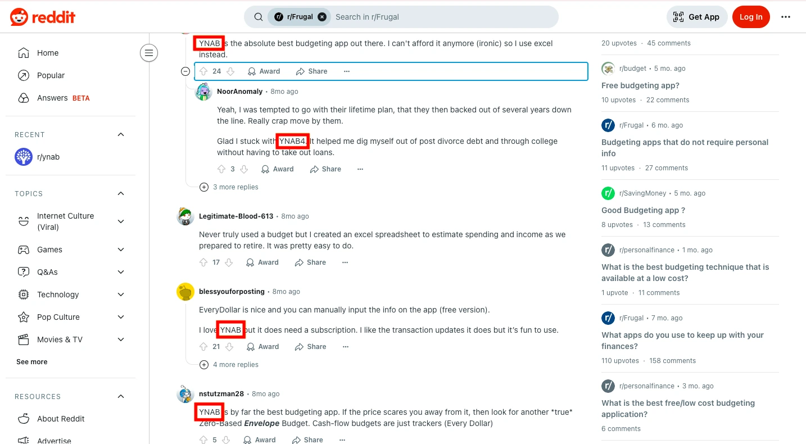The image size is (806, 444).
Task: Upvote NoorAnomaly's comment
Action: click(221, 169)
